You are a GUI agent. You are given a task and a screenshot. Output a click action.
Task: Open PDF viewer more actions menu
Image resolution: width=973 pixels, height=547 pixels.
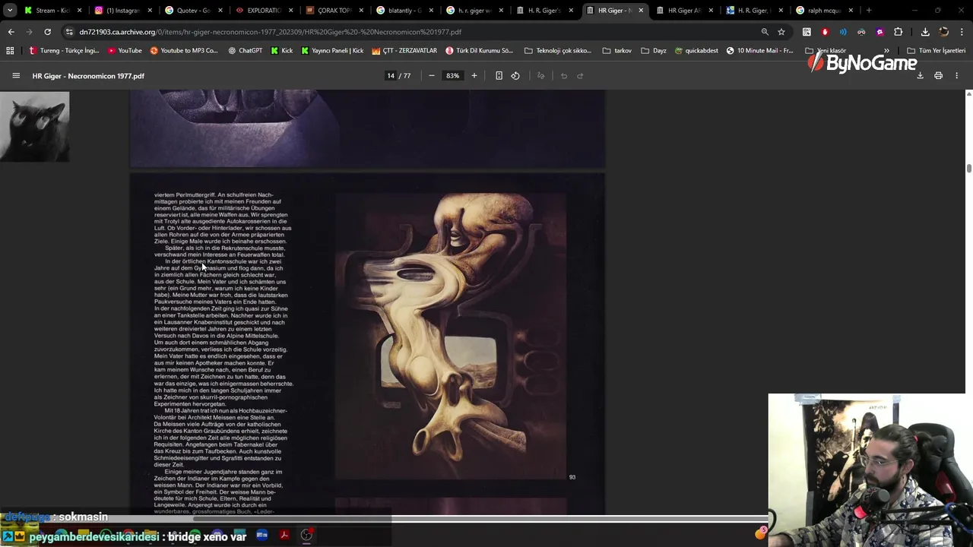(x=956, y=76)
